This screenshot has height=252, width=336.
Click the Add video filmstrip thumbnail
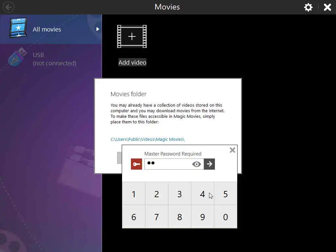point(132,36)
